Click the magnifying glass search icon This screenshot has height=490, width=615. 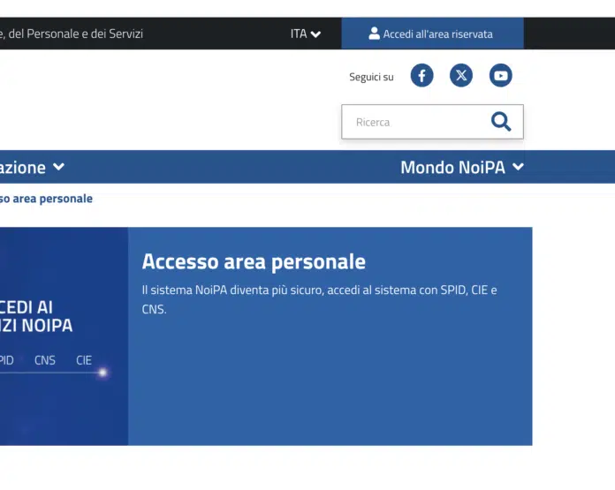point(501,122)
